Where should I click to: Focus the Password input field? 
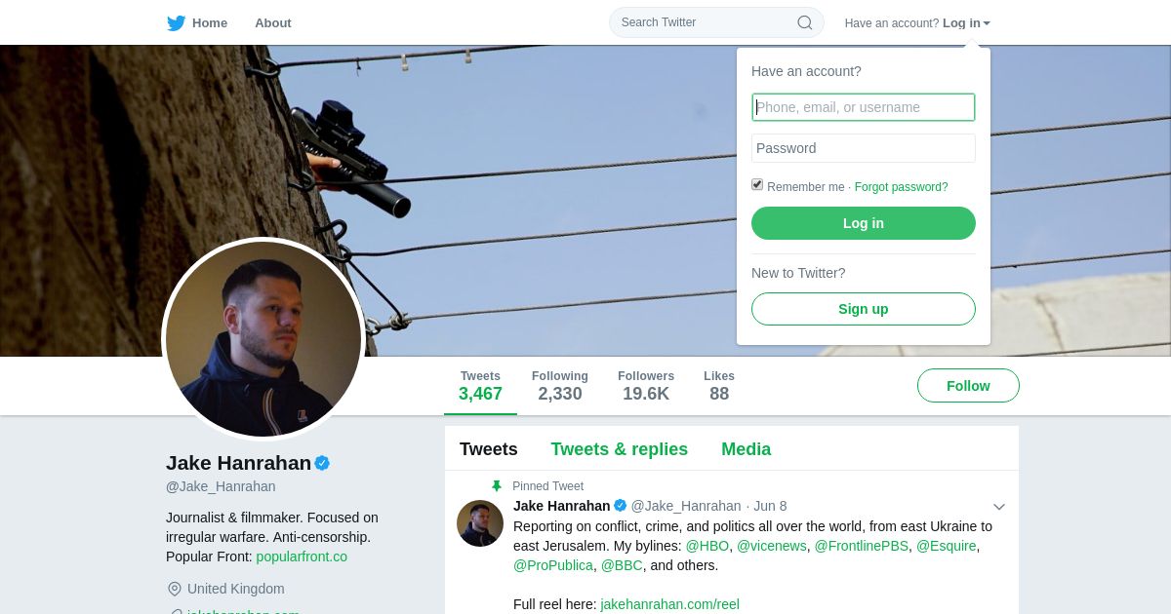[863, 148]
